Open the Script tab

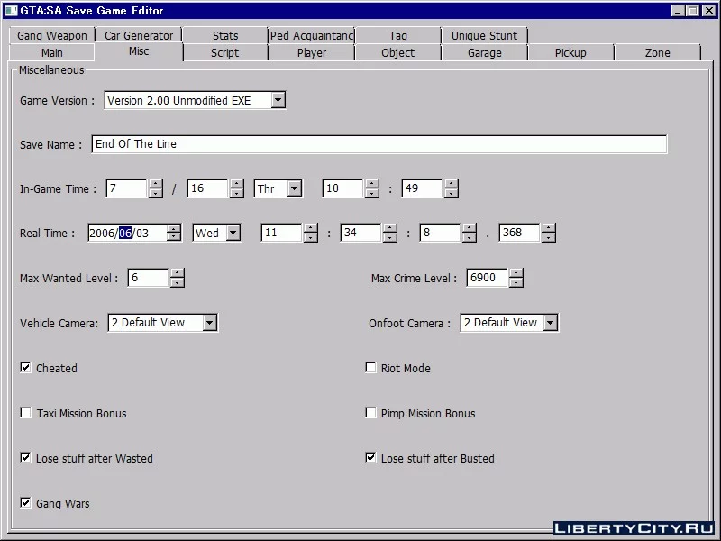click(x=225, y=52)
